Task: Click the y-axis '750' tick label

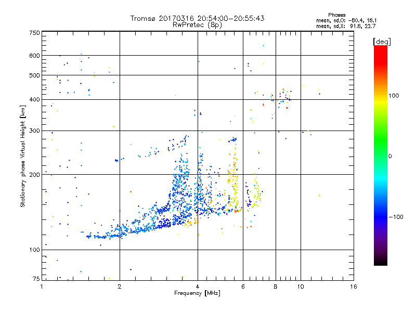Action: [35, 33]
